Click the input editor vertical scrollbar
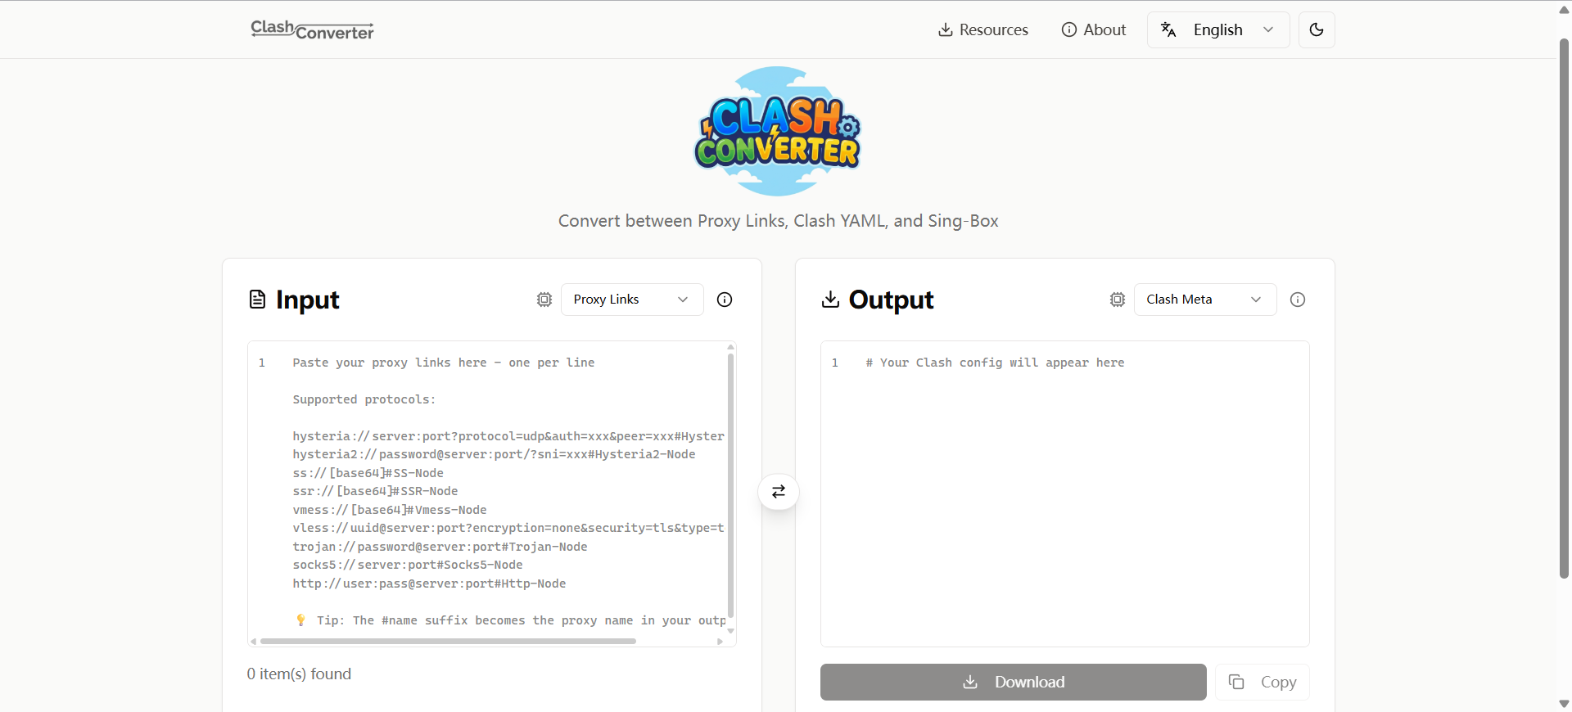Viewport: 1572px width, 712px height. click(x=730, y=483)
